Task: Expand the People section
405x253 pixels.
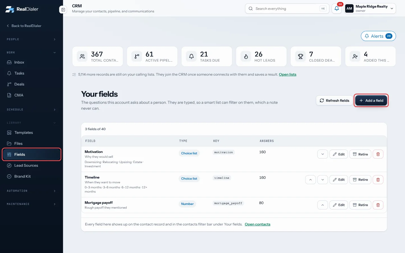Action: click(x=31, y=39)
